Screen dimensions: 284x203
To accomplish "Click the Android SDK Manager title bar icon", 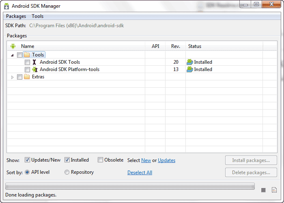I will click(6, 6).
